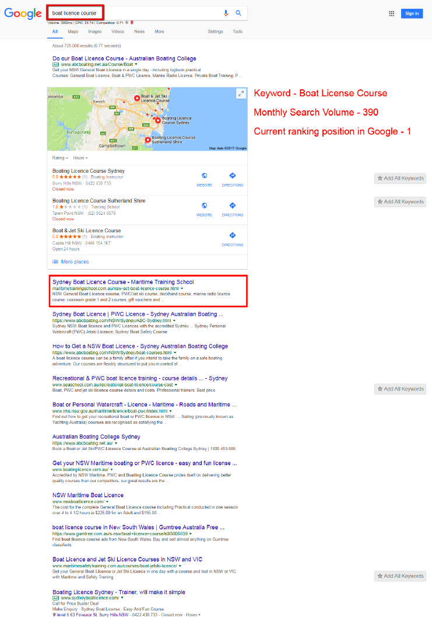Switch to the Maps tab
Screen dimensions: 432x628
[x=73, y=32]
